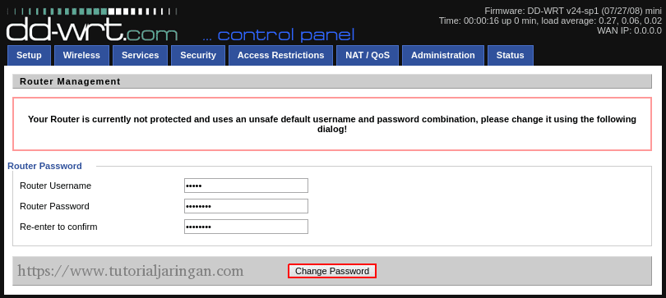This screenshot has width=666, height=298.
Task: Open the Administration tab
Action: point(443,56)
